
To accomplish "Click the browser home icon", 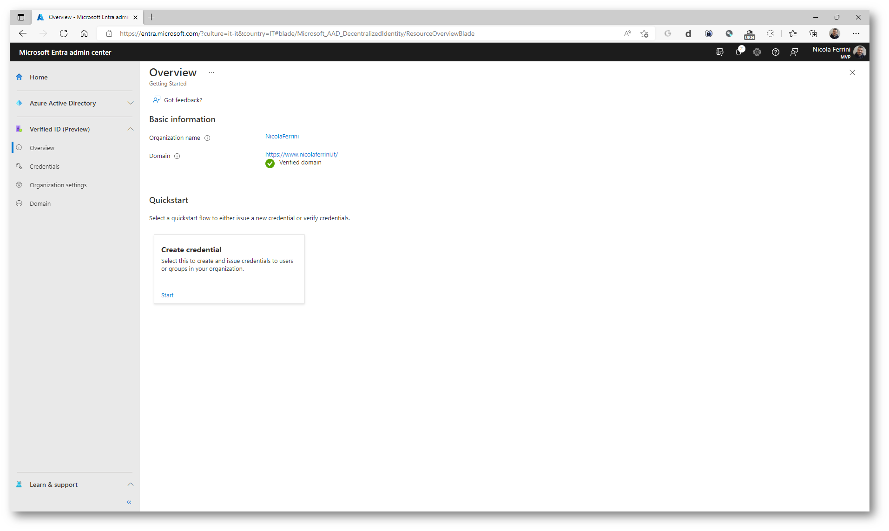I will 84,33.
